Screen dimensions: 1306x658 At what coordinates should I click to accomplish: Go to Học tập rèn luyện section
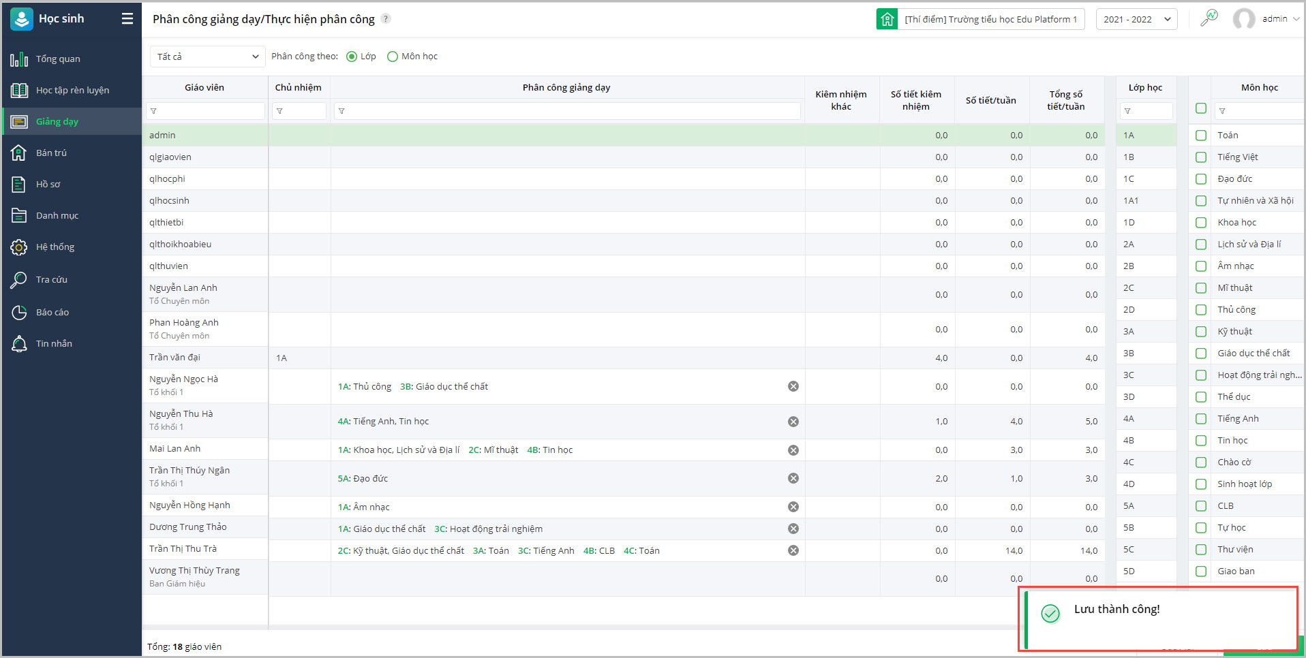[x=72, y=91]
